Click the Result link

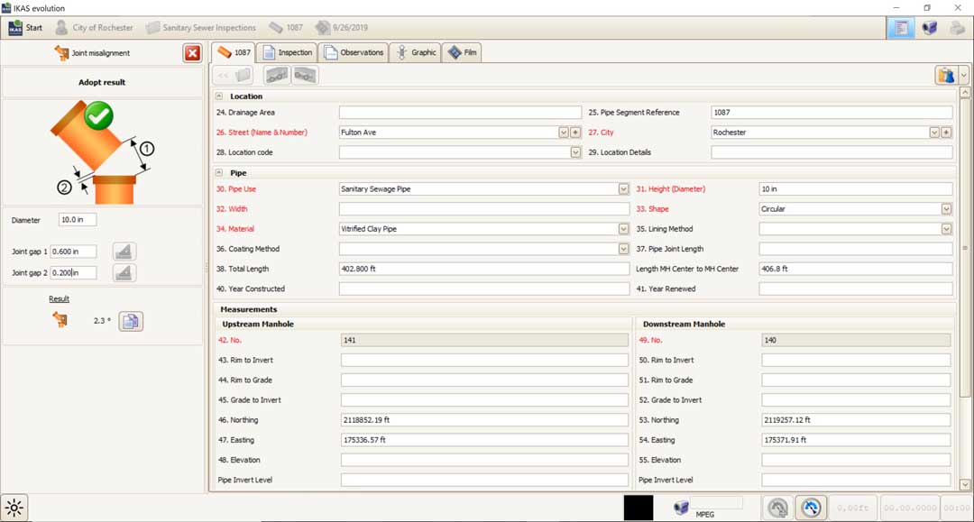(59, 298)
